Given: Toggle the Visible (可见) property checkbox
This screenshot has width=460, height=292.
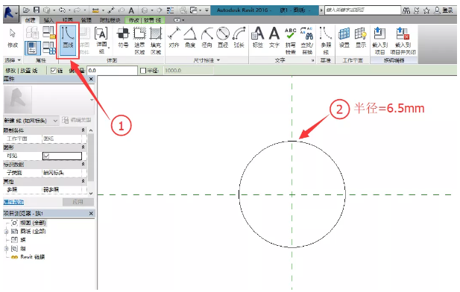Looking at the screenshot, I should point(46,156).
